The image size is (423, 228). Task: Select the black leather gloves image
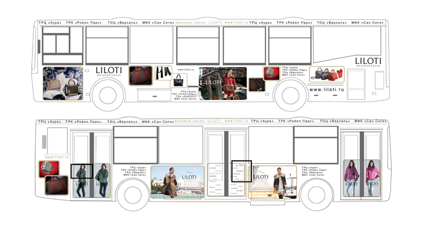pos(164,73)
